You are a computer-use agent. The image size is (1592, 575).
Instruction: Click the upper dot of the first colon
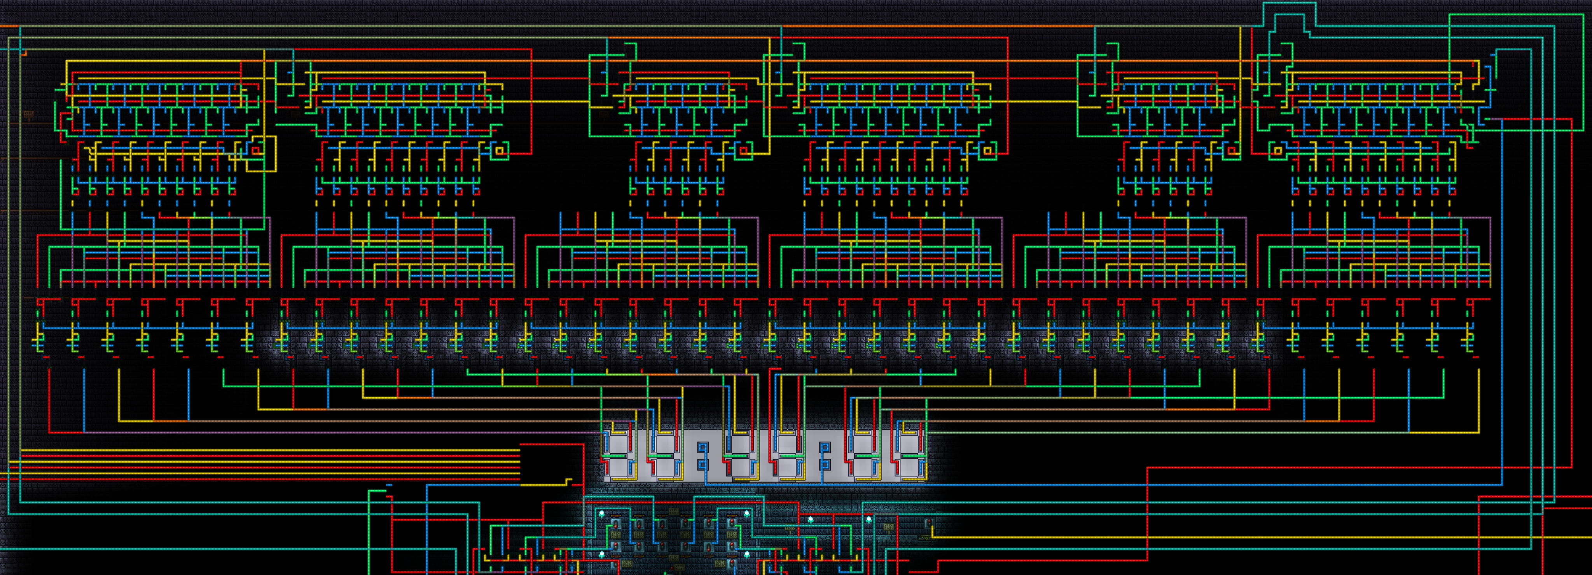coord(703,447)
